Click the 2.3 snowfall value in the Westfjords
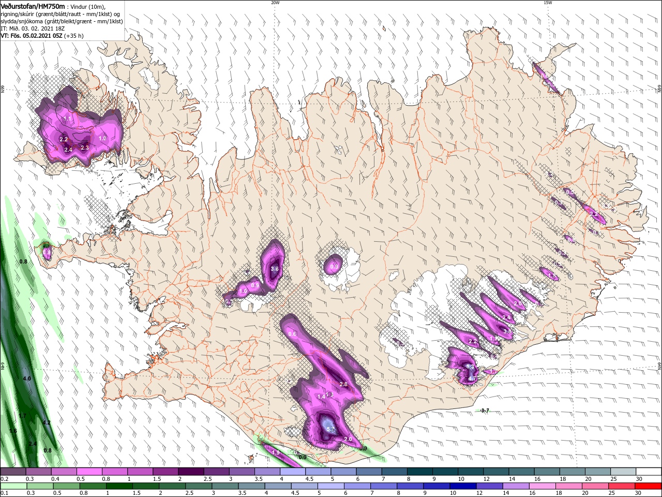The height and width of the screenshot is (497, 662). (85, 148)
